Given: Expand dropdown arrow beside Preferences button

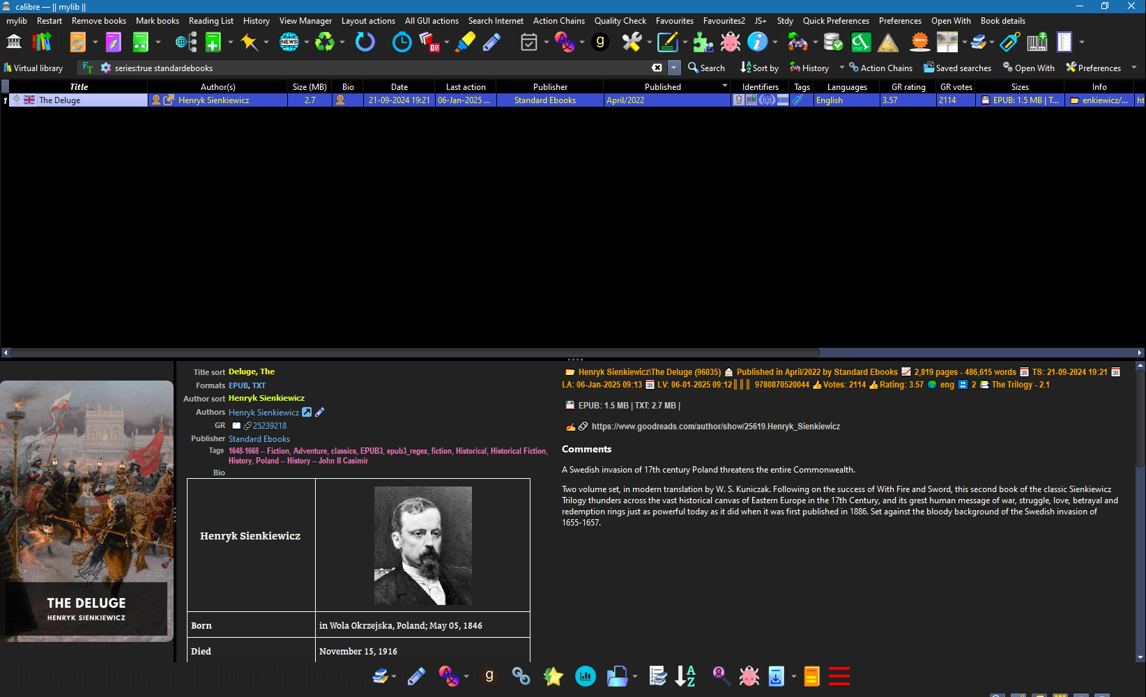Looking at the screenshot, I should point(1134,68).
